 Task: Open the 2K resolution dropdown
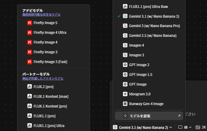[201, 127]
